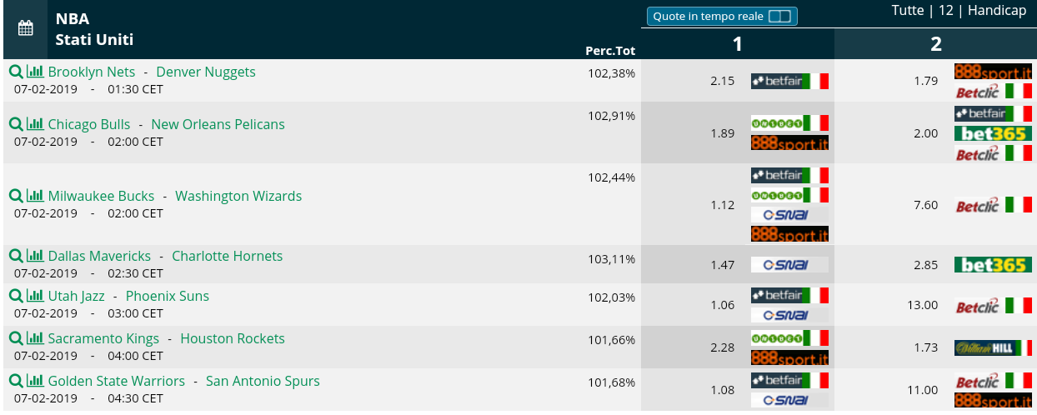Open the Denver Nuggets team link

[x=206, y=72]
